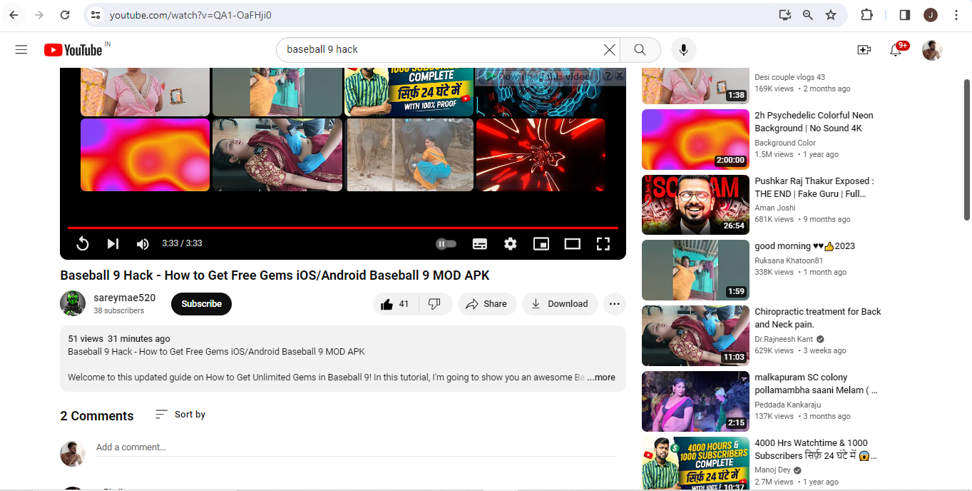
Task: Reload the YouTube page
Action: (65, 15)
